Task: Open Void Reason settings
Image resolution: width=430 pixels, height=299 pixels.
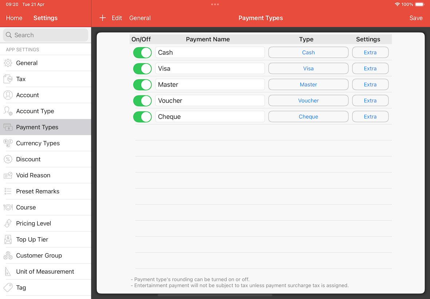Action: 46,175
